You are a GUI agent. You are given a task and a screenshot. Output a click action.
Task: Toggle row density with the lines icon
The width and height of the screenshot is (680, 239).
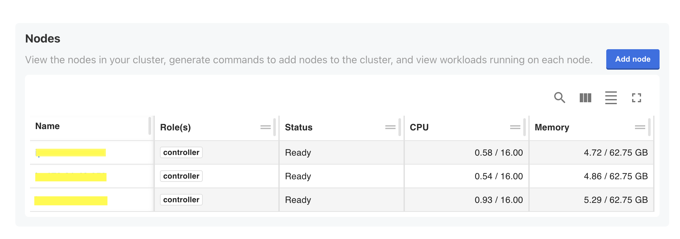[611, 97]
